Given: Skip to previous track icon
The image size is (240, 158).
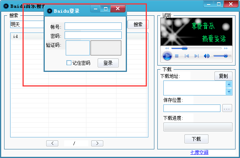Looking at the screenshot, I should 187,56.
